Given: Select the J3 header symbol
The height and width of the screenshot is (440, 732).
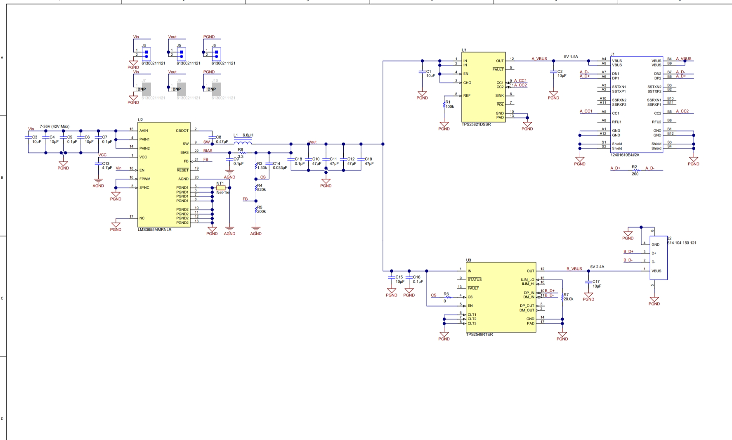Looking at the screenshot, I should (146, 54).
